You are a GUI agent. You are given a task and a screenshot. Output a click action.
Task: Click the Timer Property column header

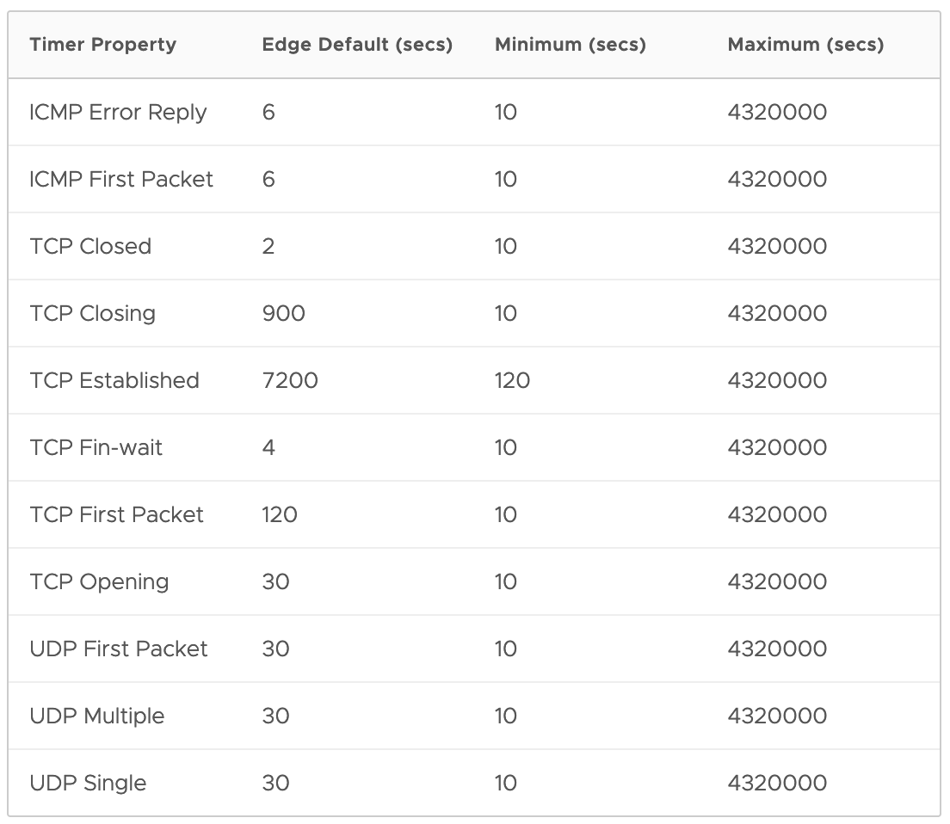click(102, 45)
